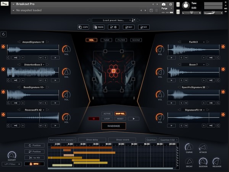Mute the DistortionBass 3 layer

click(40, 80)
